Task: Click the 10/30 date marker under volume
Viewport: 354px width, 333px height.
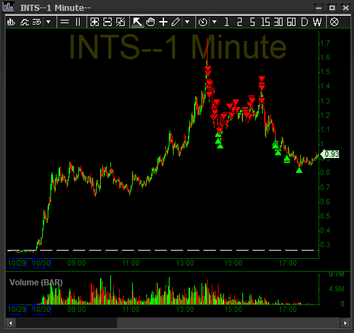Action: (42, 309)
